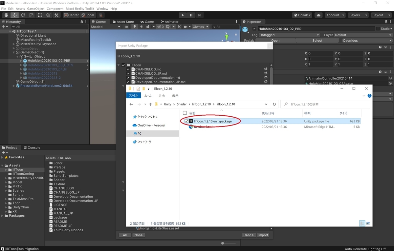Viewport: 394px width, 251px height.
Task: Open the GameObject menu
Action: click(x=36, y=9)
